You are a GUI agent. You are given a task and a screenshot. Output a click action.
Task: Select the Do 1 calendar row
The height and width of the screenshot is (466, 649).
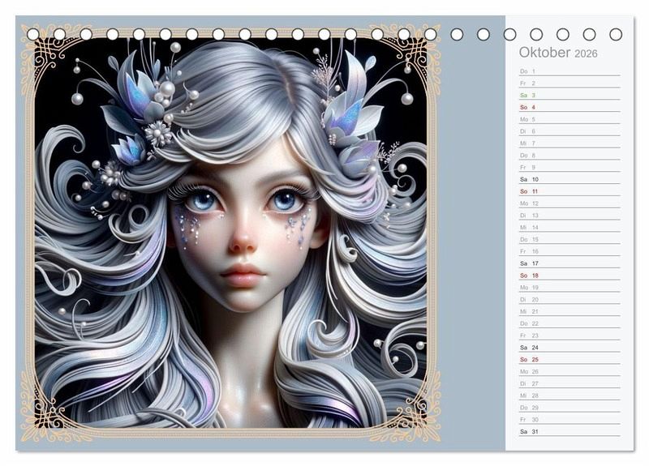pyautogui.click(x=568, y=71)
